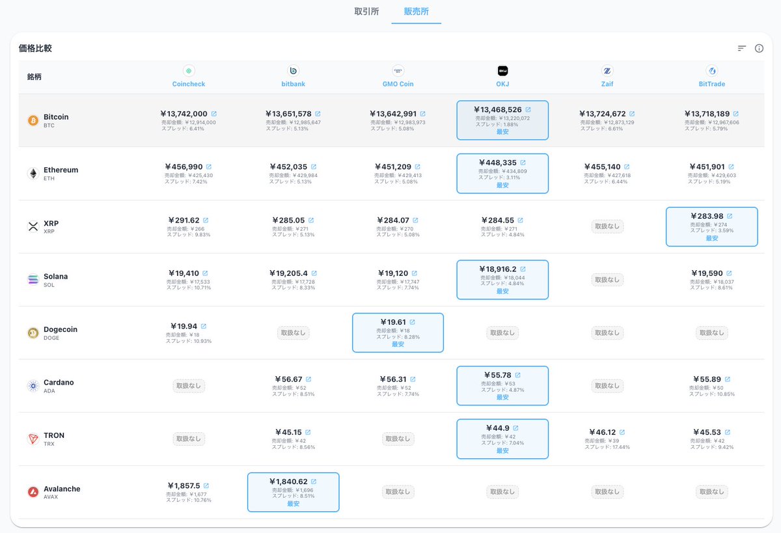Open external link next to ¥283.98
Screen dimensions: 781x533
730,216
